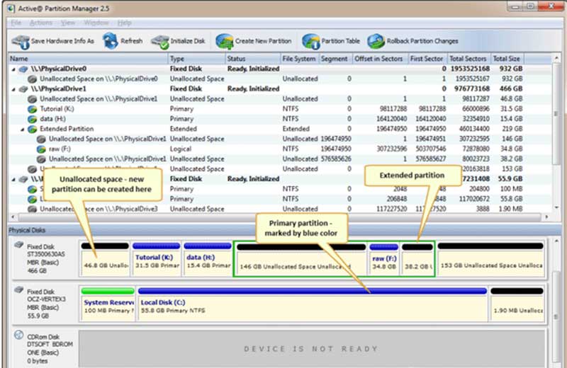Click the Initialize Disk icon
The image size is (567, 368).
[x=160, y=42]
